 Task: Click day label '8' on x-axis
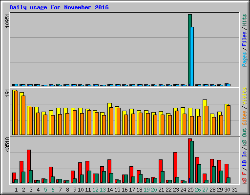pos(67,190)
